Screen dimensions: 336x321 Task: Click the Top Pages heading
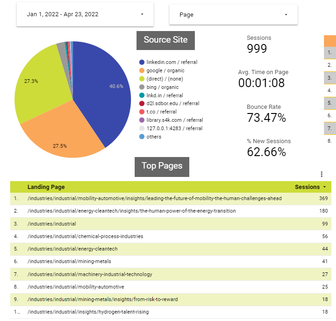coord(162,166)
